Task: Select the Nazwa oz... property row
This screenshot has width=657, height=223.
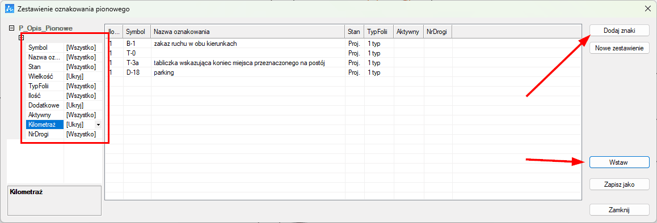Action: 64,57
